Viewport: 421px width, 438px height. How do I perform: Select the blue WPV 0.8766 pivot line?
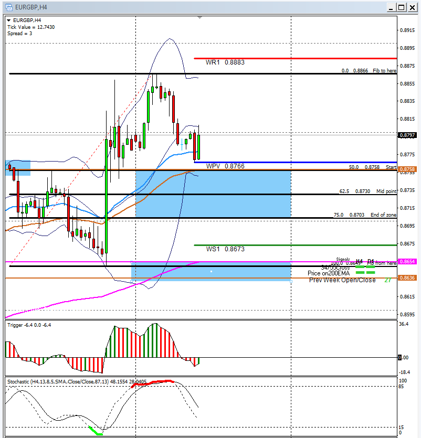click(294, 162)
